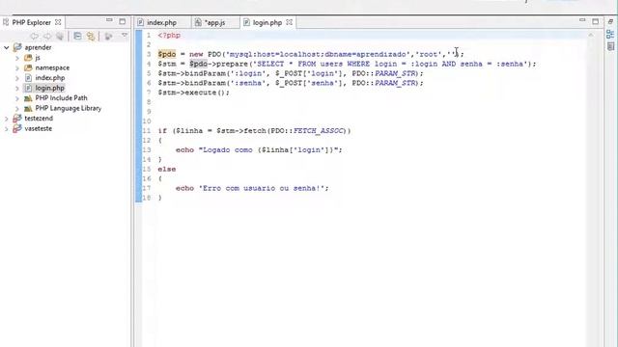
Task: Minimize the PHP Explorer panel
Action: click(109, 20)
